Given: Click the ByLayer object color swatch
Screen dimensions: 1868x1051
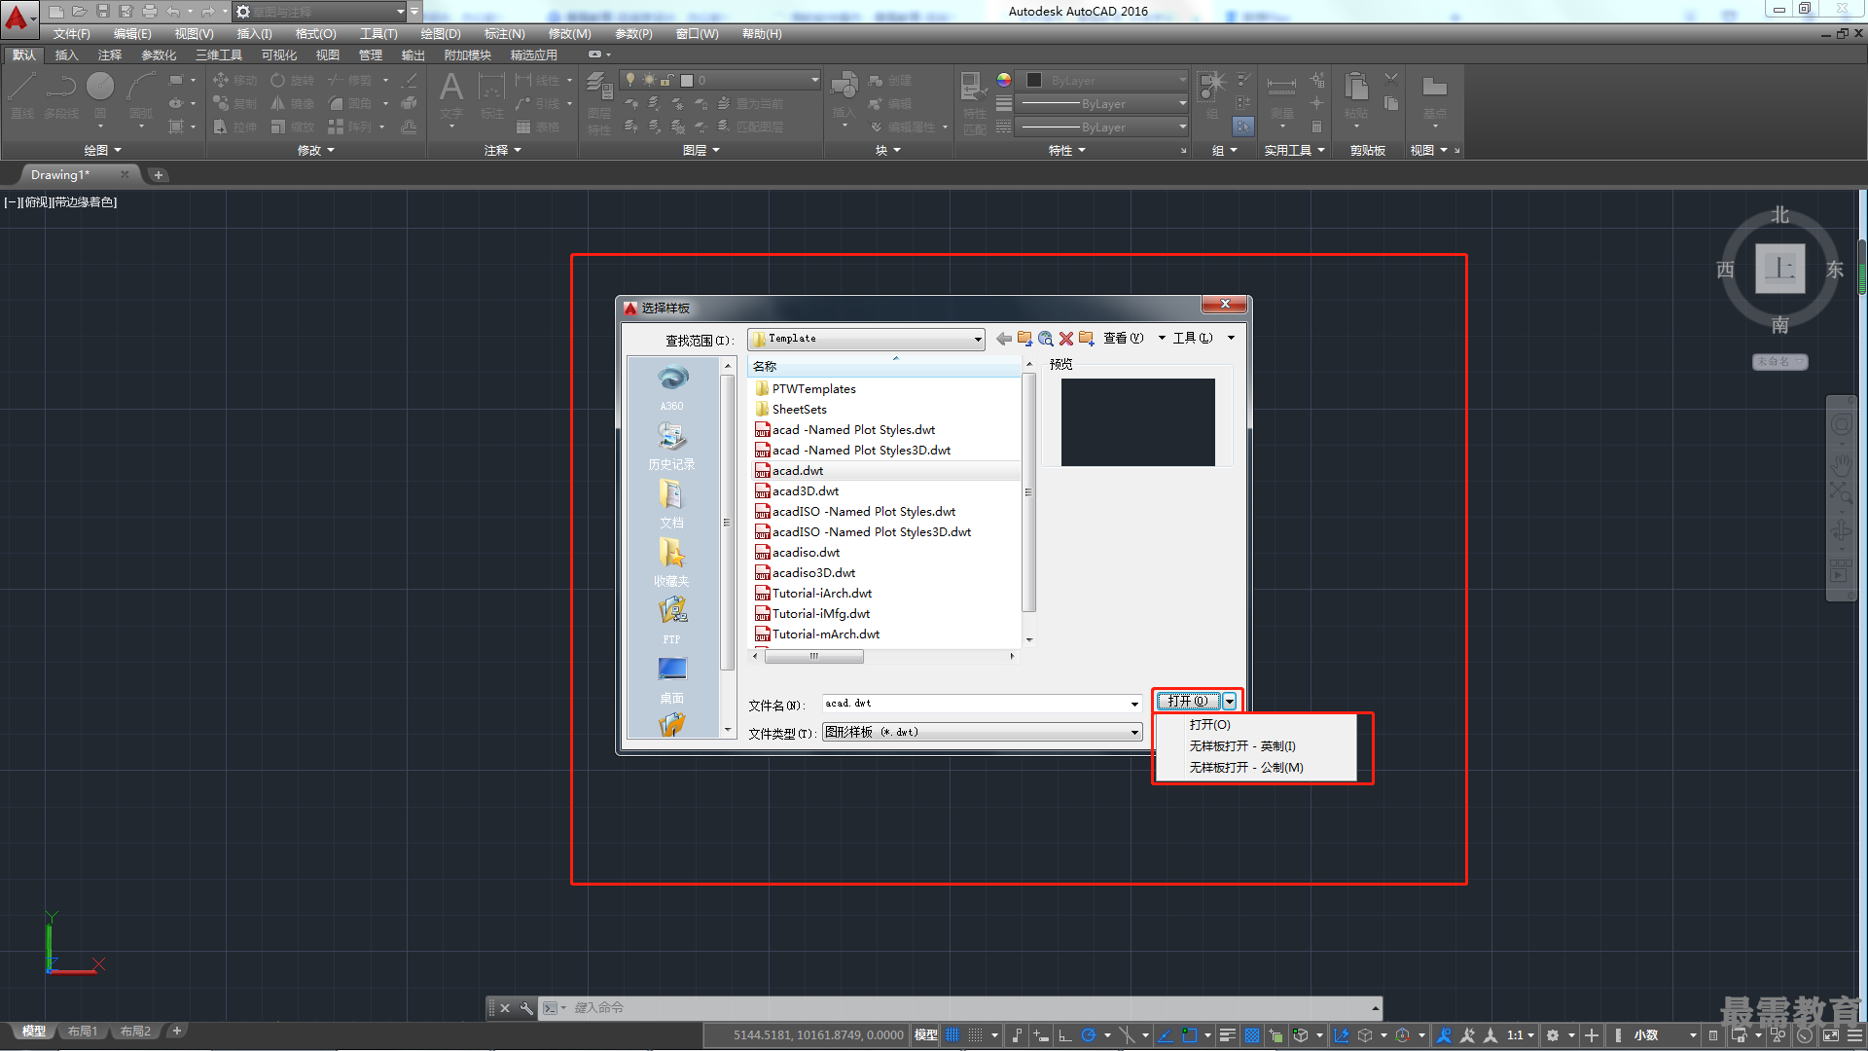Looking at the screenshot, I should pyautogui.click(x=1034, y=80).
